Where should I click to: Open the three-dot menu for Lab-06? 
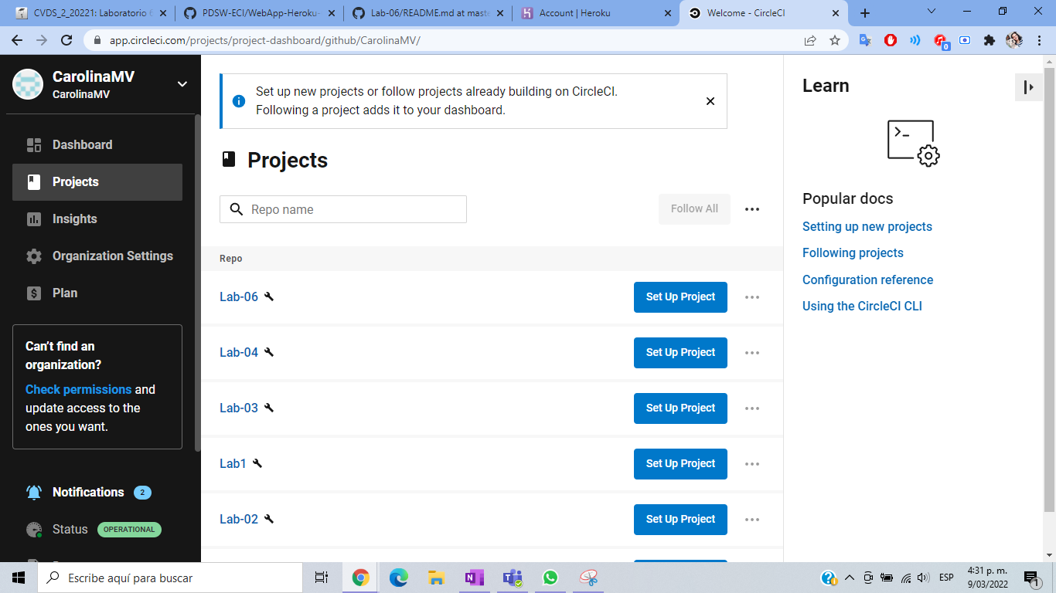point(752,297)
